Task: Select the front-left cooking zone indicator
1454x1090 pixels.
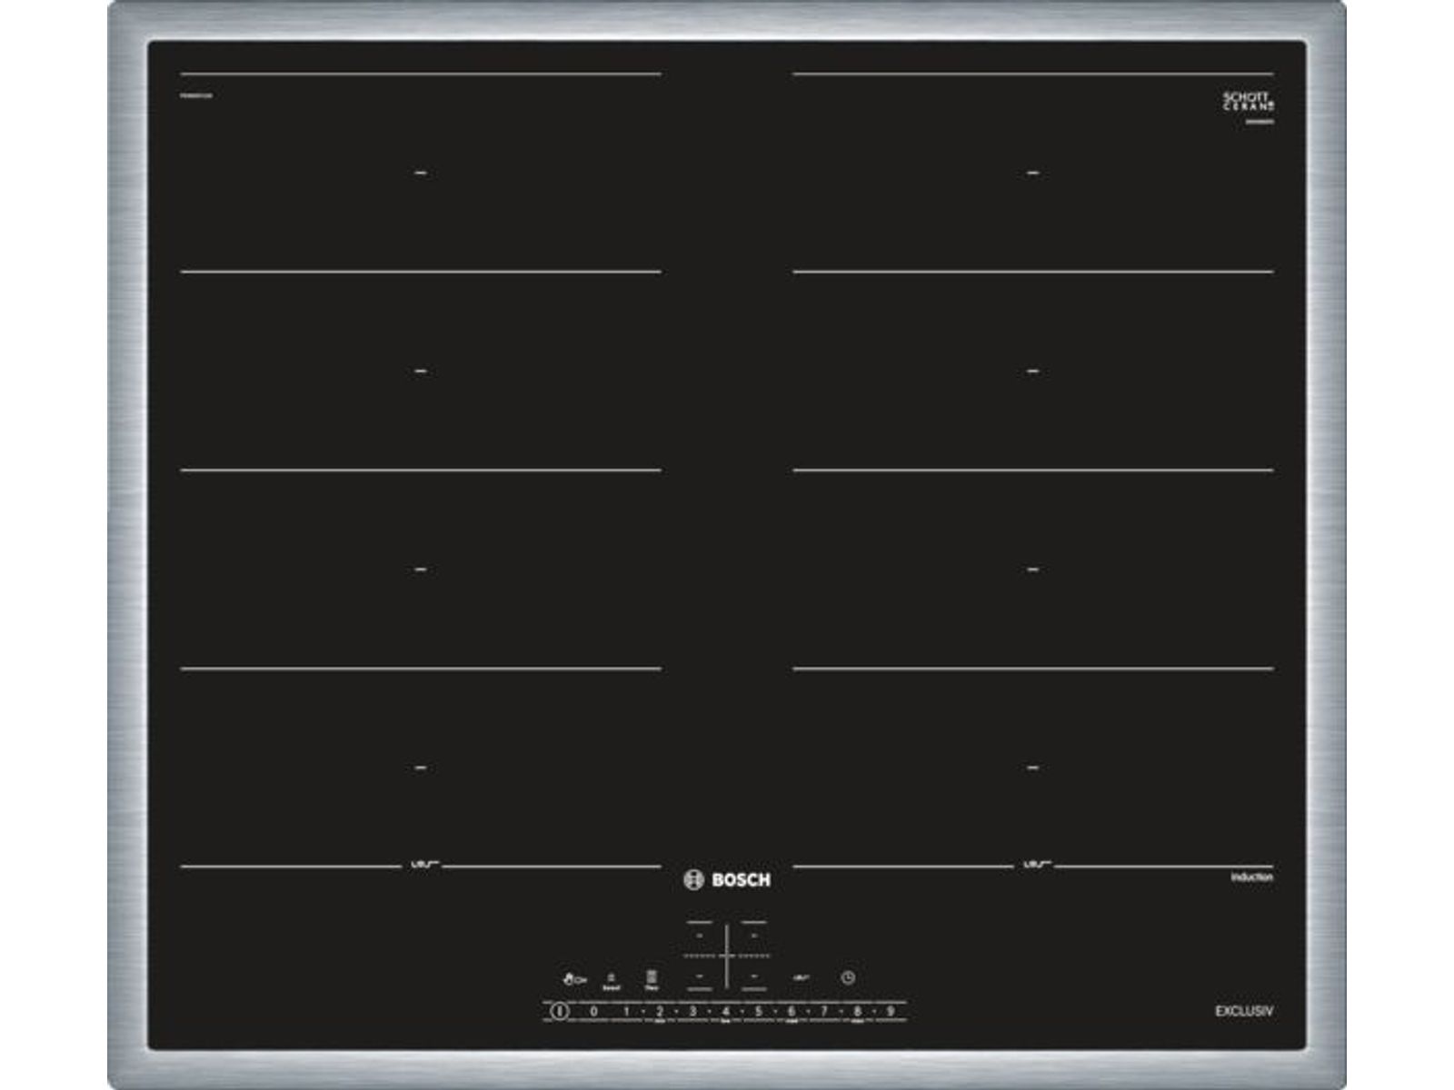Action: 700,977
